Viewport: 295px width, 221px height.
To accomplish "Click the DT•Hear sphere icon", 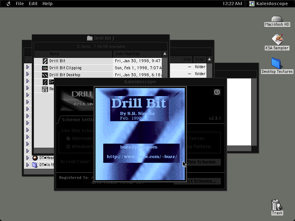I will tap(35, 158).
